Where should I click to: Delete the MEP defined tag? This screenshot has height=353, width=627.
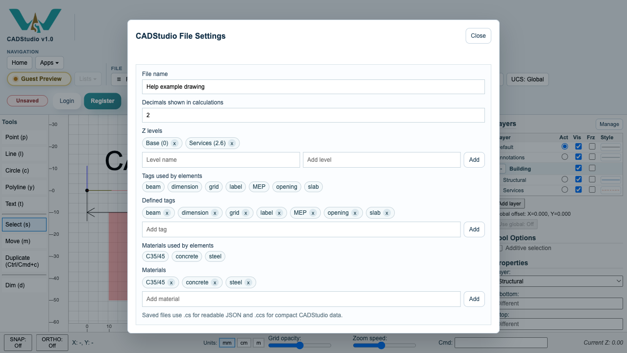313,213
